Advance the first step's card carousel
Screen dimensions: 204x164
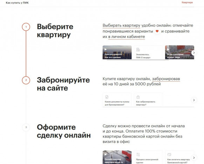point(194,53)
